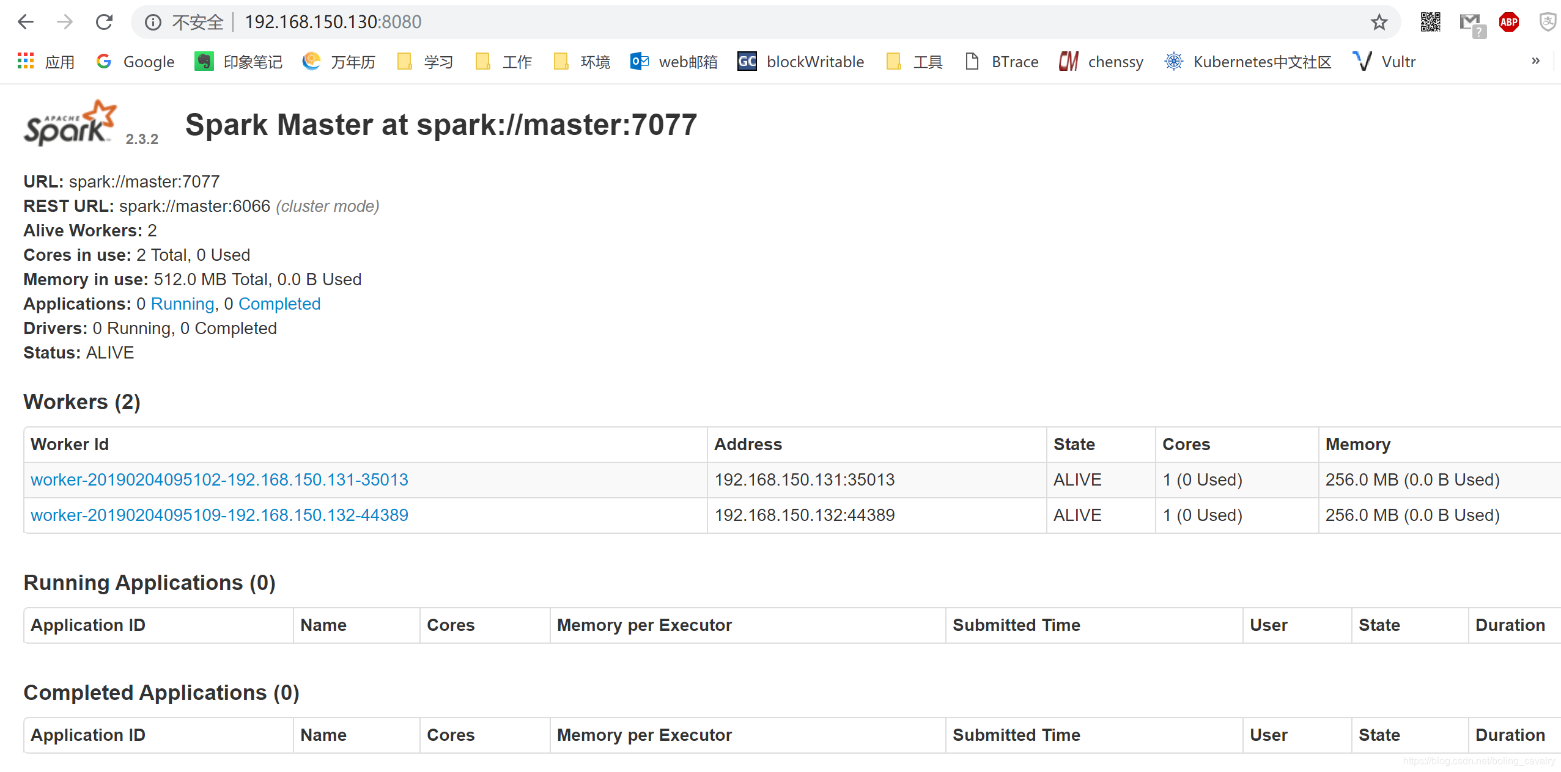Click the browser back arrow

[26, 22]
